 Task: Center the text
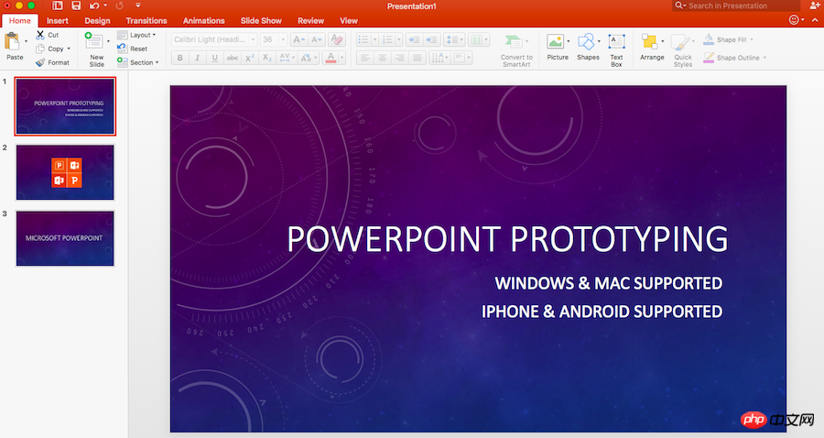tap(383, 58)
